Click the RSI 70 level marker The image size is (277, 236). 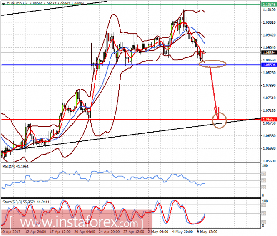coord(264,174)
